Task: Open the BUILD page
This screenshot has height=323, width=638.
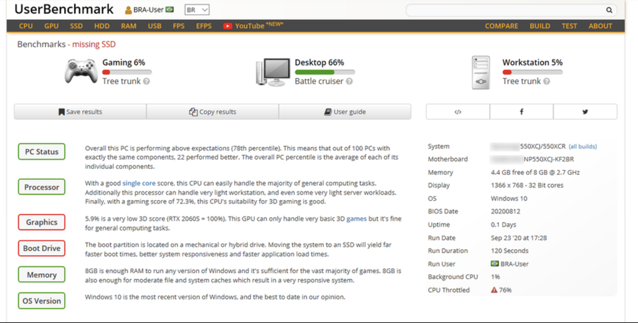Action: click(x=540, y=26)
